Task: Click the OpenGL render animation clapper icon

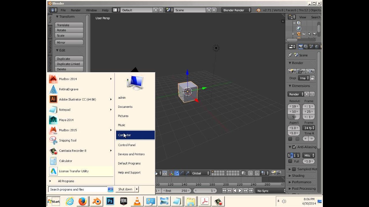Action: point(279,173)
